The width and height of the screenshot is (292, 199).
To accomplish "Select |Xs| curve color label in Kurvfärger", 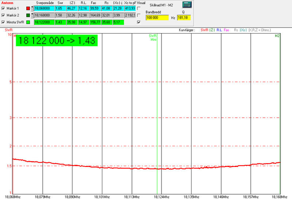I will coord(243,30).
